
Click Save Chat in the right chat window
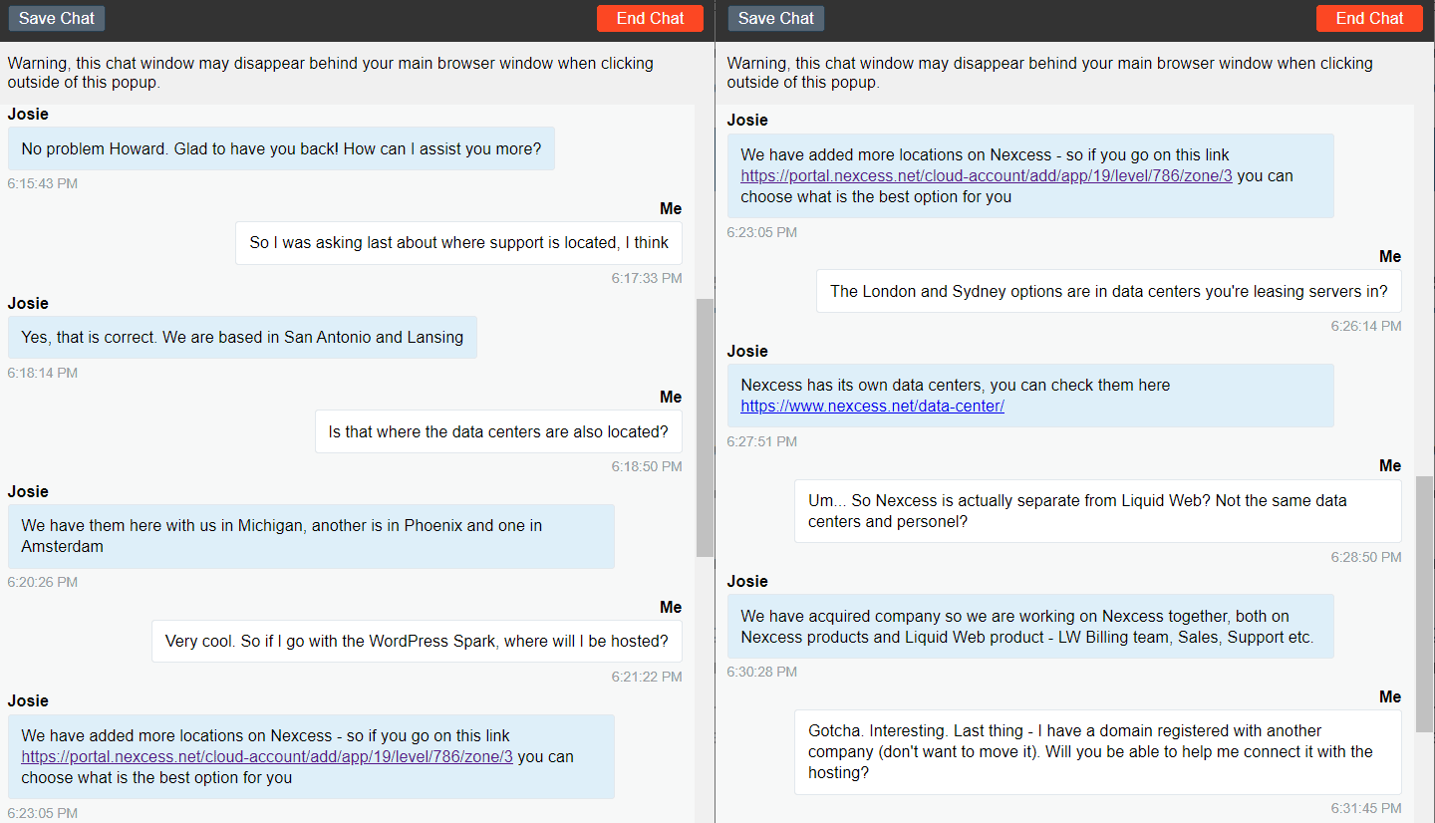776,18
